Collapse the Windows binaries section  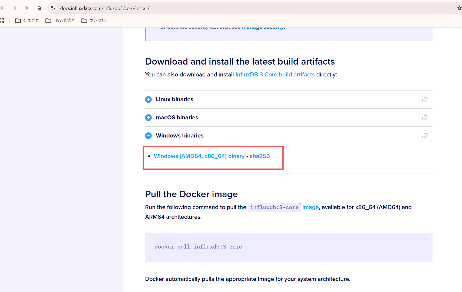coord(148,136)
